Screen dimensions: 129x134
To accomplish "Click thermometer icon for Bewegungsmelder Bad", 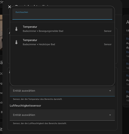I will point(16,29).
